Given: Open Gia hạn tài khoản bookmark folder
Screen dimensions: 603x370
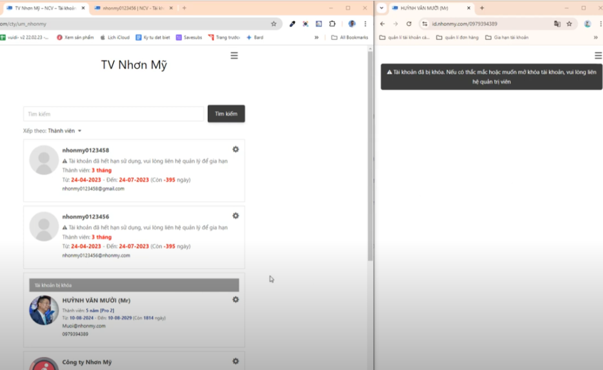Looking at the screenshot, I should (x=507, y=37).
